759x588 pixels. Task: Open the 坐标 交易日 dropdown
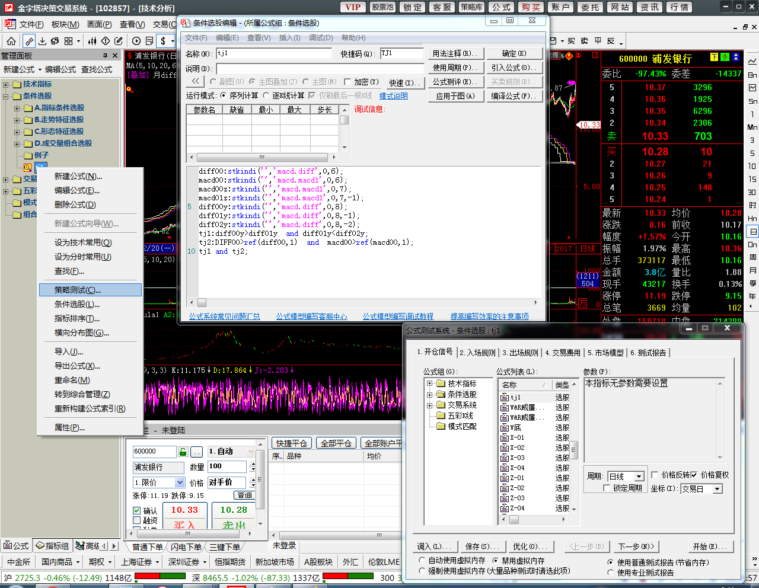pyautogui.click(x=717, y=489)
